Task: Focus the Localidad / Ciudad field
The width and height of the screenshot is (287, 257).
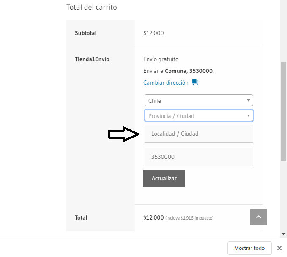Action: 199,134
